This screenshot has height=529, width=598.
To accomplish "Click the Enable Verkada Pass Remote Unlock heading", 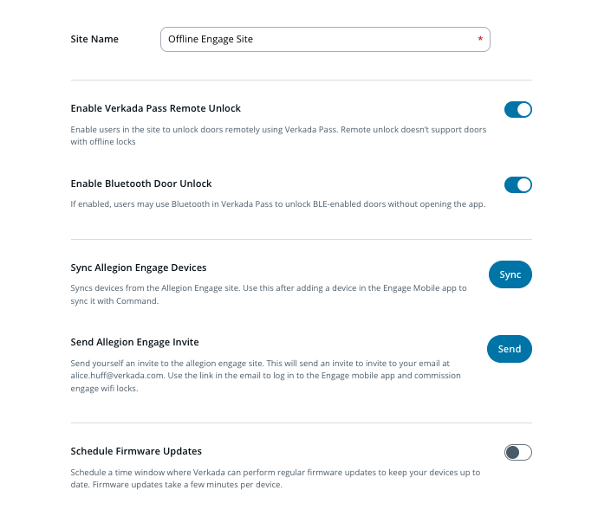I will 155,109.
